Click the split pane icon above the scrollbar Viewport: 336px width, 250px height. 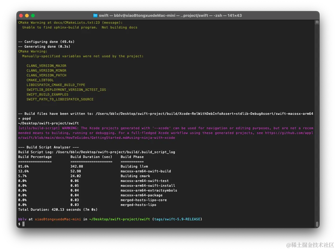coord(317,22)
